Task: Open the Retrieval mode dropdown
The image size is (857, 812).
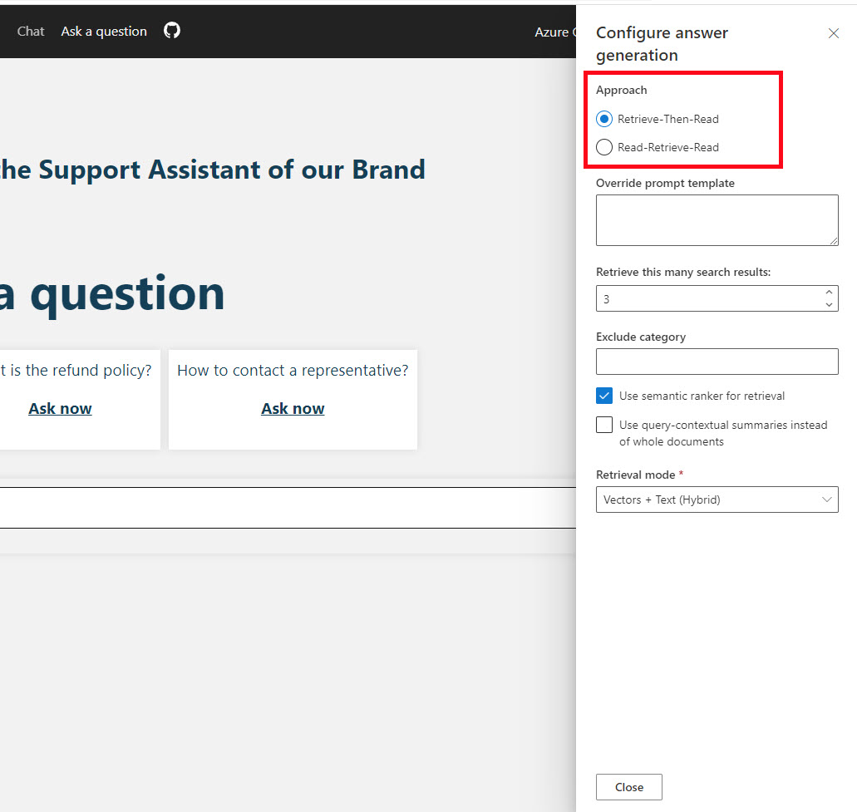Action: coord(717,500)
